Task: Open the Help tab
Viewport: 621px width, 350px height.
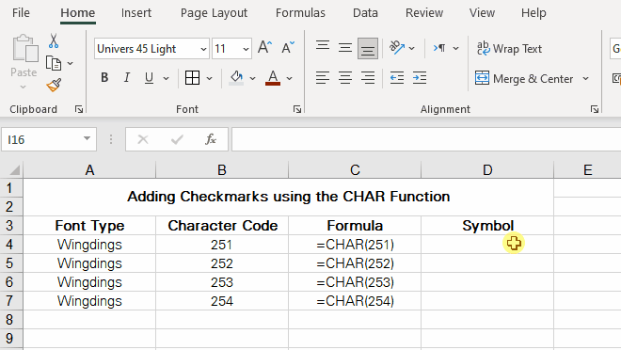Action: click(x=533, y=13)
